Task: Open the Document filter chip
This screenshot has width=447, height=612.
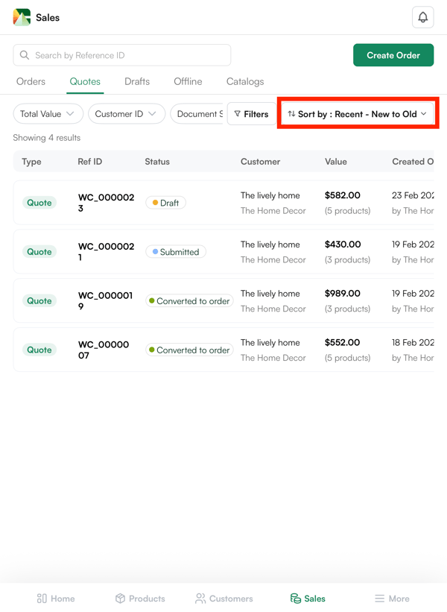Action: (x=197, y=114)
